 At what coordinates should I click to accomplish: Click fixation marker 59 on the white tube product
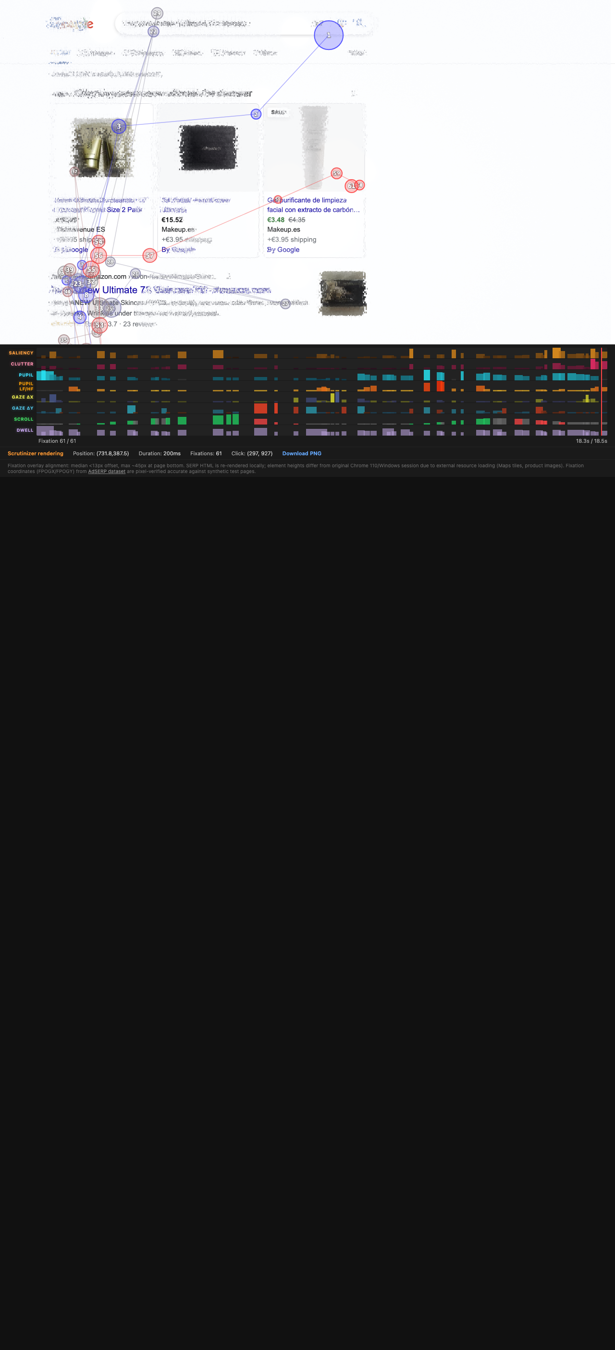(337, 173)
